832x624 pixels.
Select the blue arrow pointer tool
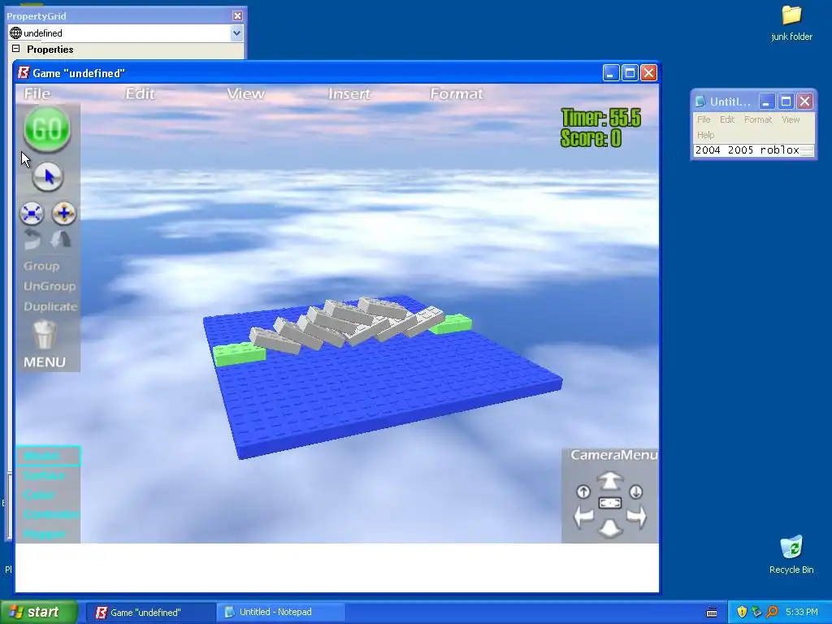(x=48, y=176)
